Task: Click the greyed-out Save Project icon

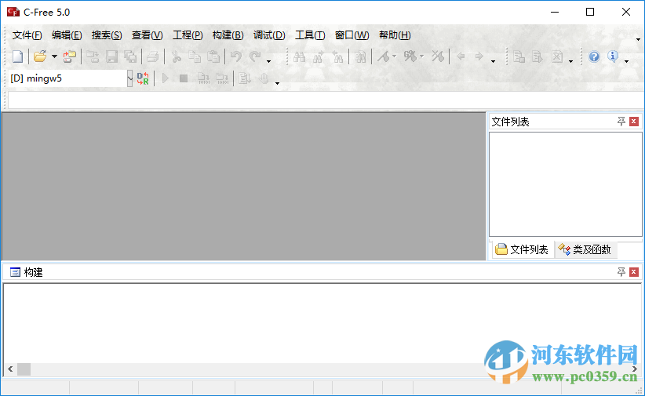Action: [x=93, y=56]
